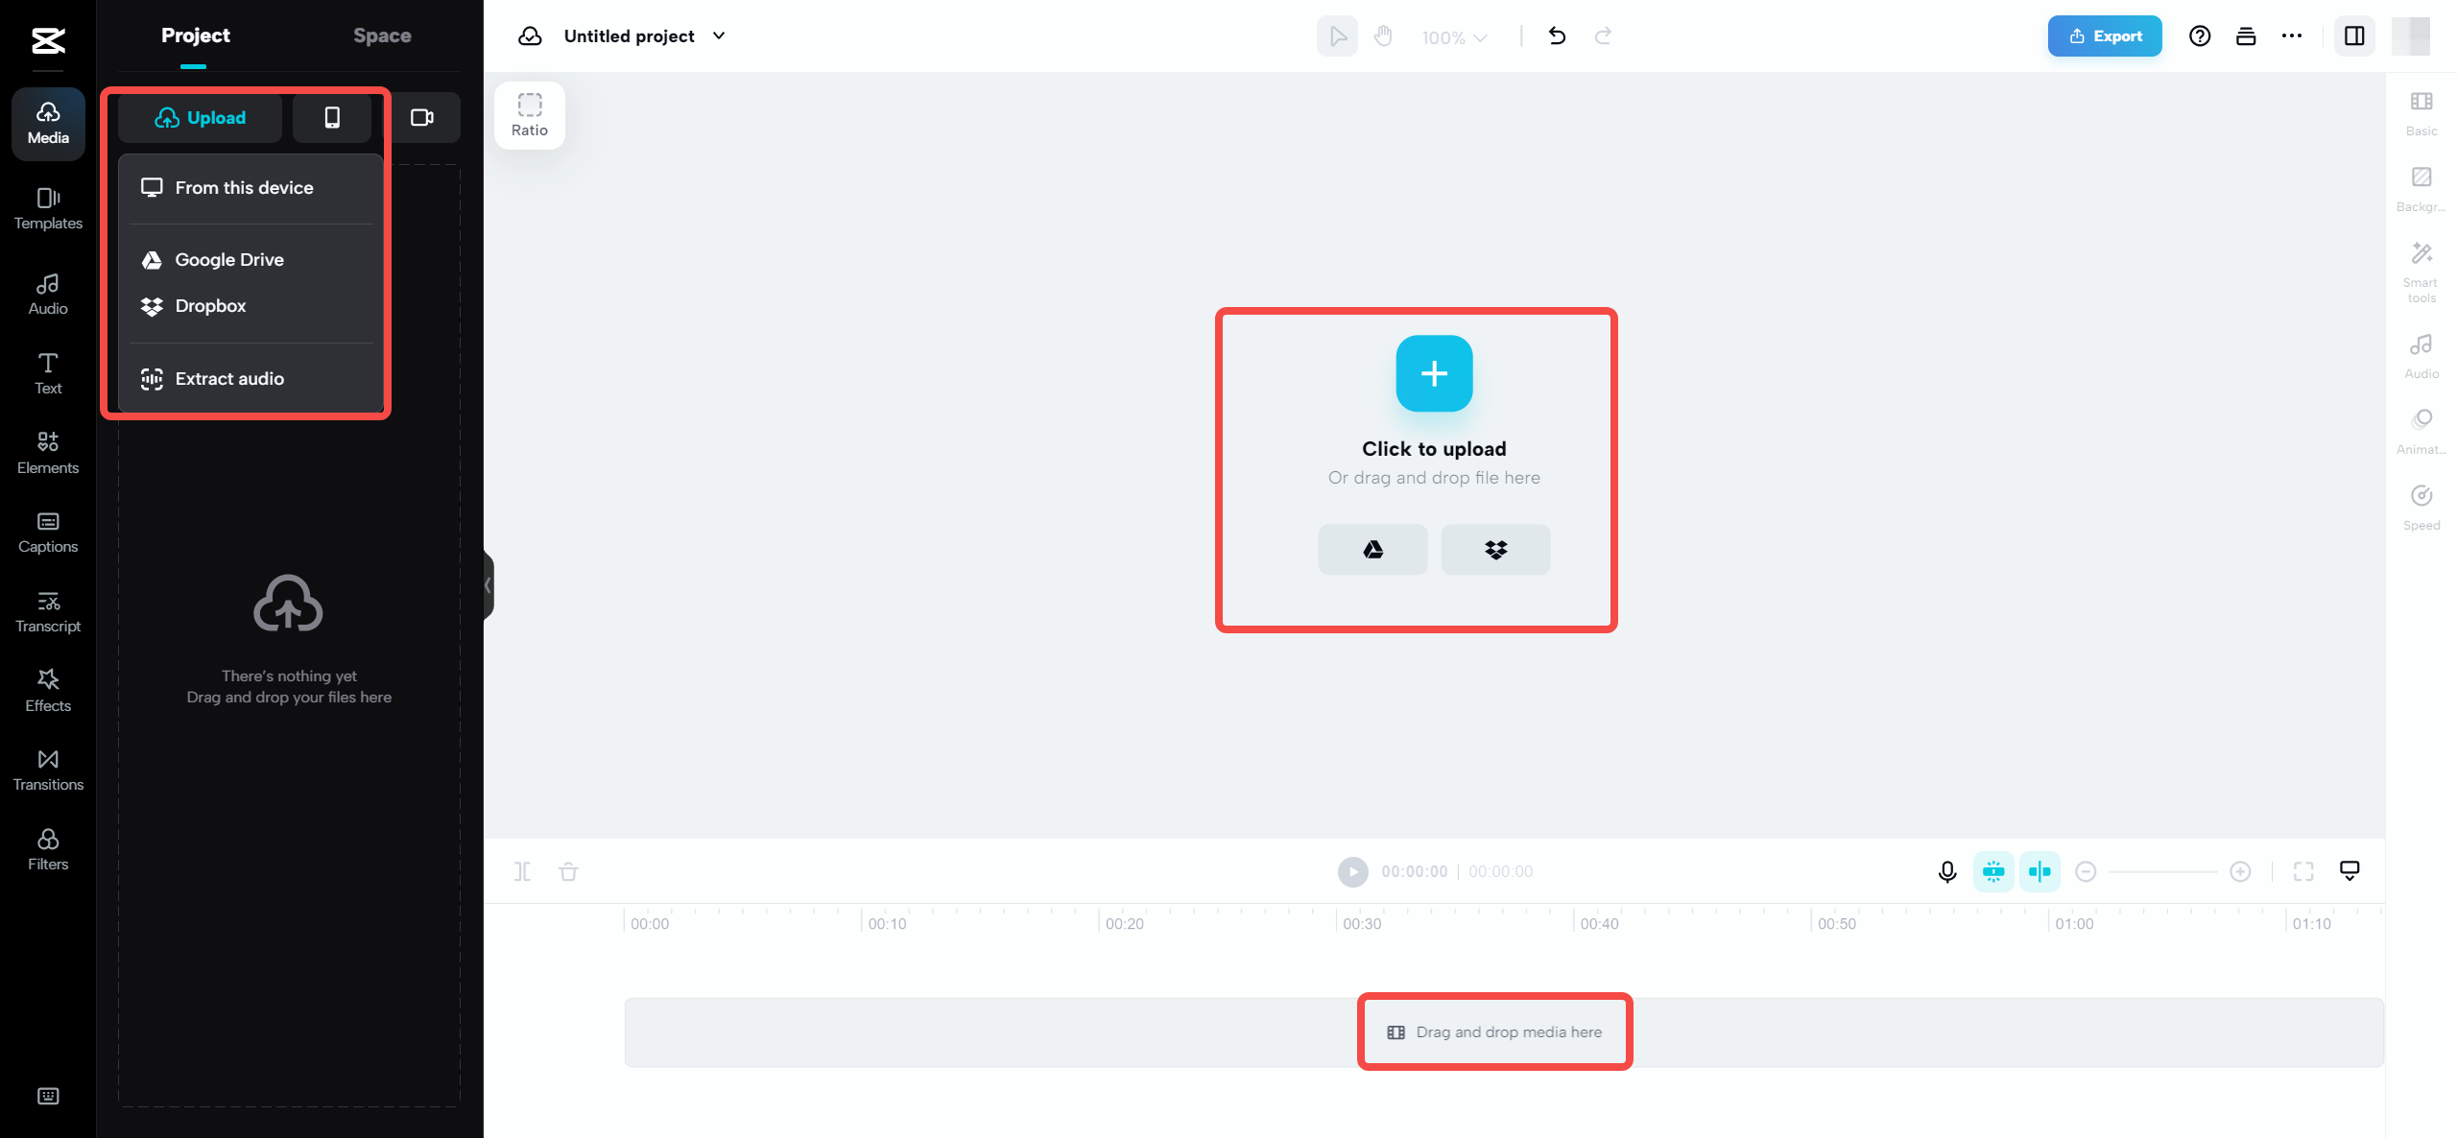Select the Transcript tool in sidebar
Screen dimensions: 2457x1138
(x=47, y=609)
